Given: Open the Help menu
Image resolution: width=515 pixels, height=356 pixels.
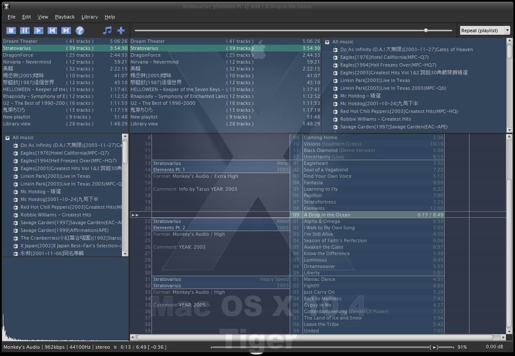Looking at the screenshot, I should point(110,17).
